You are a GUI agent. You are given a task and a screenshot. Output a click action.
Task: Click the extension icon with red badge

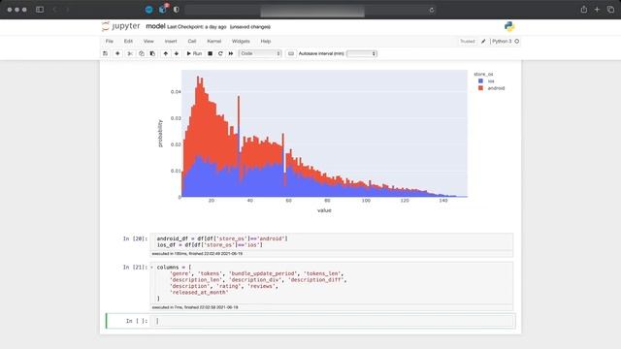[x=163, y=9]
